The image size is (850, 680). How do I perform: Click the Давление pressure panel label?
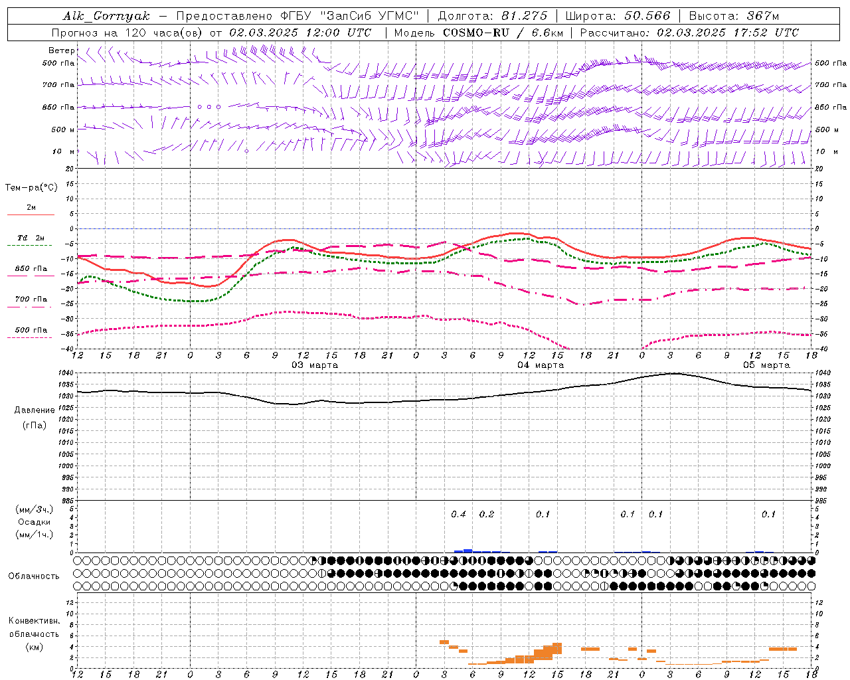point(35,410)
